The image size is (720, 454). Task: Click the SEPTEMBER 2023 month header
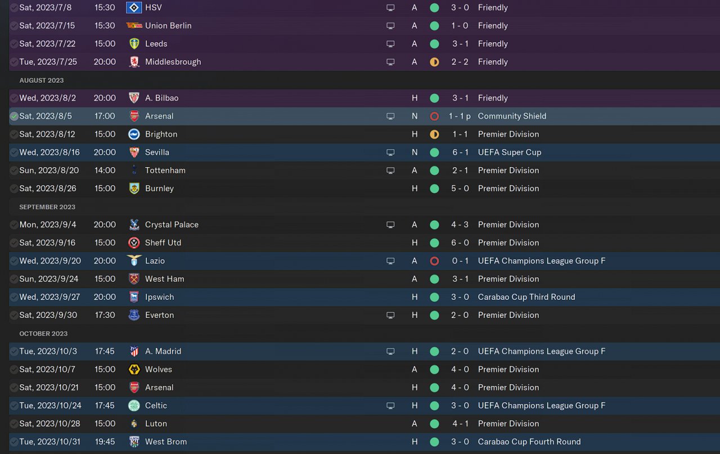(47, 207)
